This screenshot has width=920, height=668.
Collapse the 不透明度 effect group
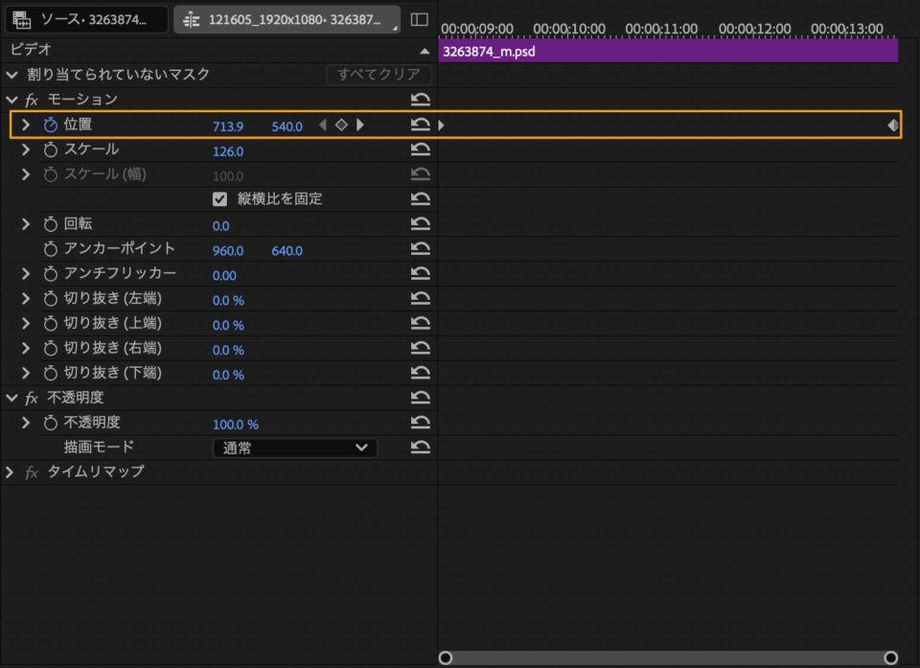coord(11,398)
